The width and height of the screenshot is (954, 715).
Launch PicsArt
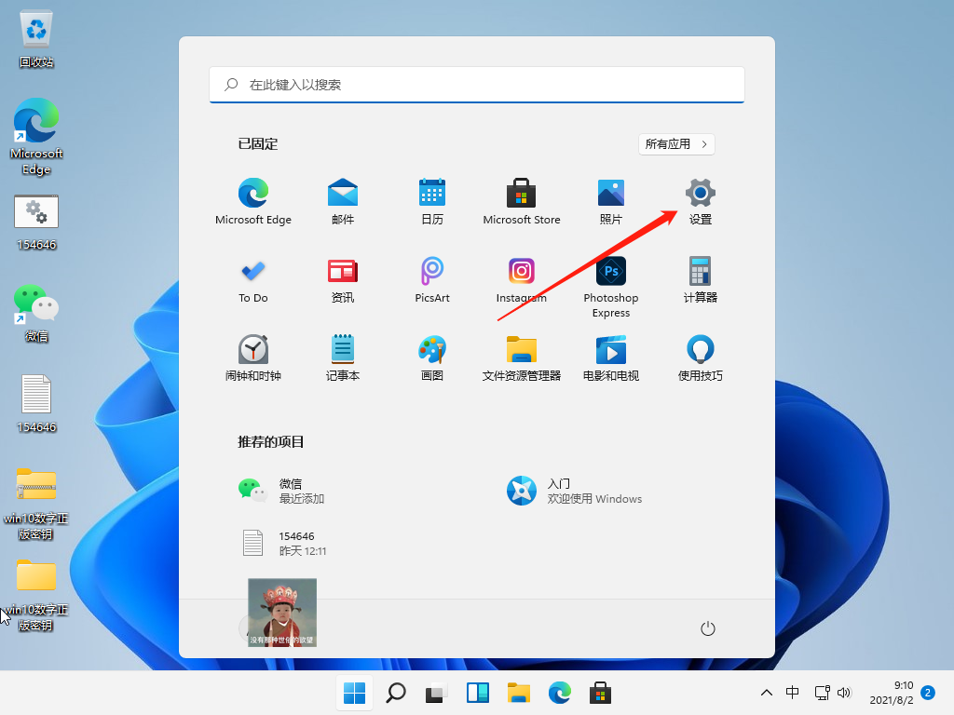432,280
